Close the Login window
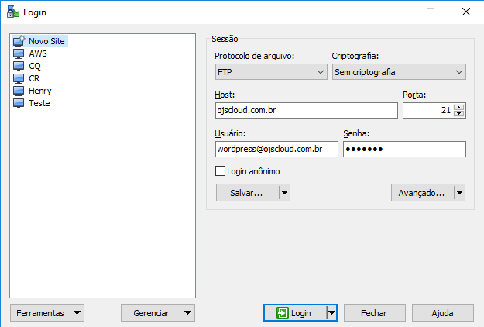 click(465, 12)
